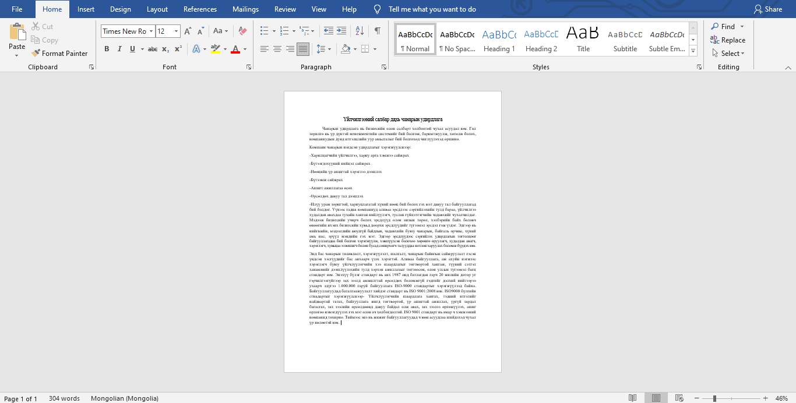Increase the paragraph indent
This screenshot has width=796, height=403.
click(x=341, y=31)
